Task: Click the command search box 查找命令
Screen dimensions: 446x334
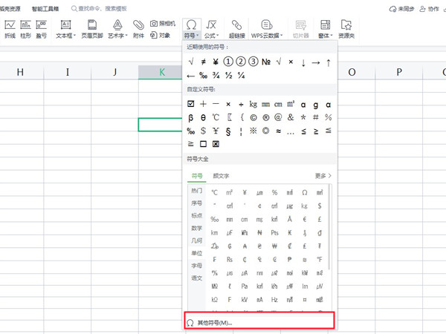Action: [98, 9]
